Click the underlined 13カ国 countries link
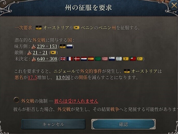 (63, 77)
